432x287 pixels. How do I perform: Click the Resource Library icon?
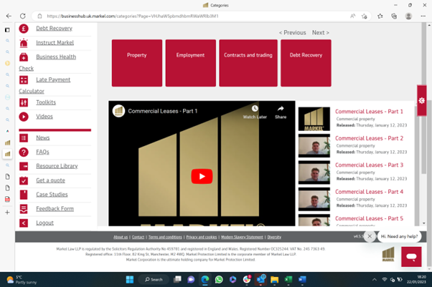coord(24,166)
